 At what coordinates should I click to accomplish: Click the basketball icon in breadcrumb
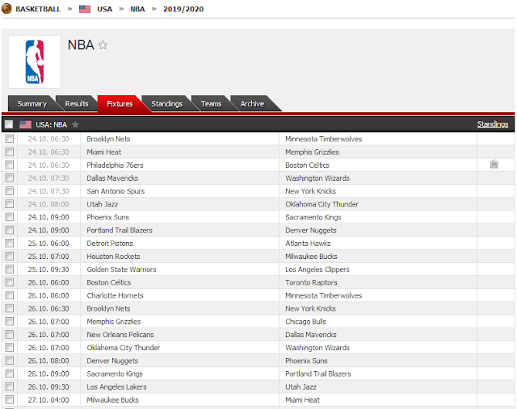[x=6, y=9]
